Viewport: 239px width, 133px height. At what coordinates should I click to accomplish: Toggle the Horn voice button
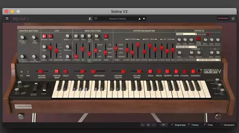tap(176, 71)
